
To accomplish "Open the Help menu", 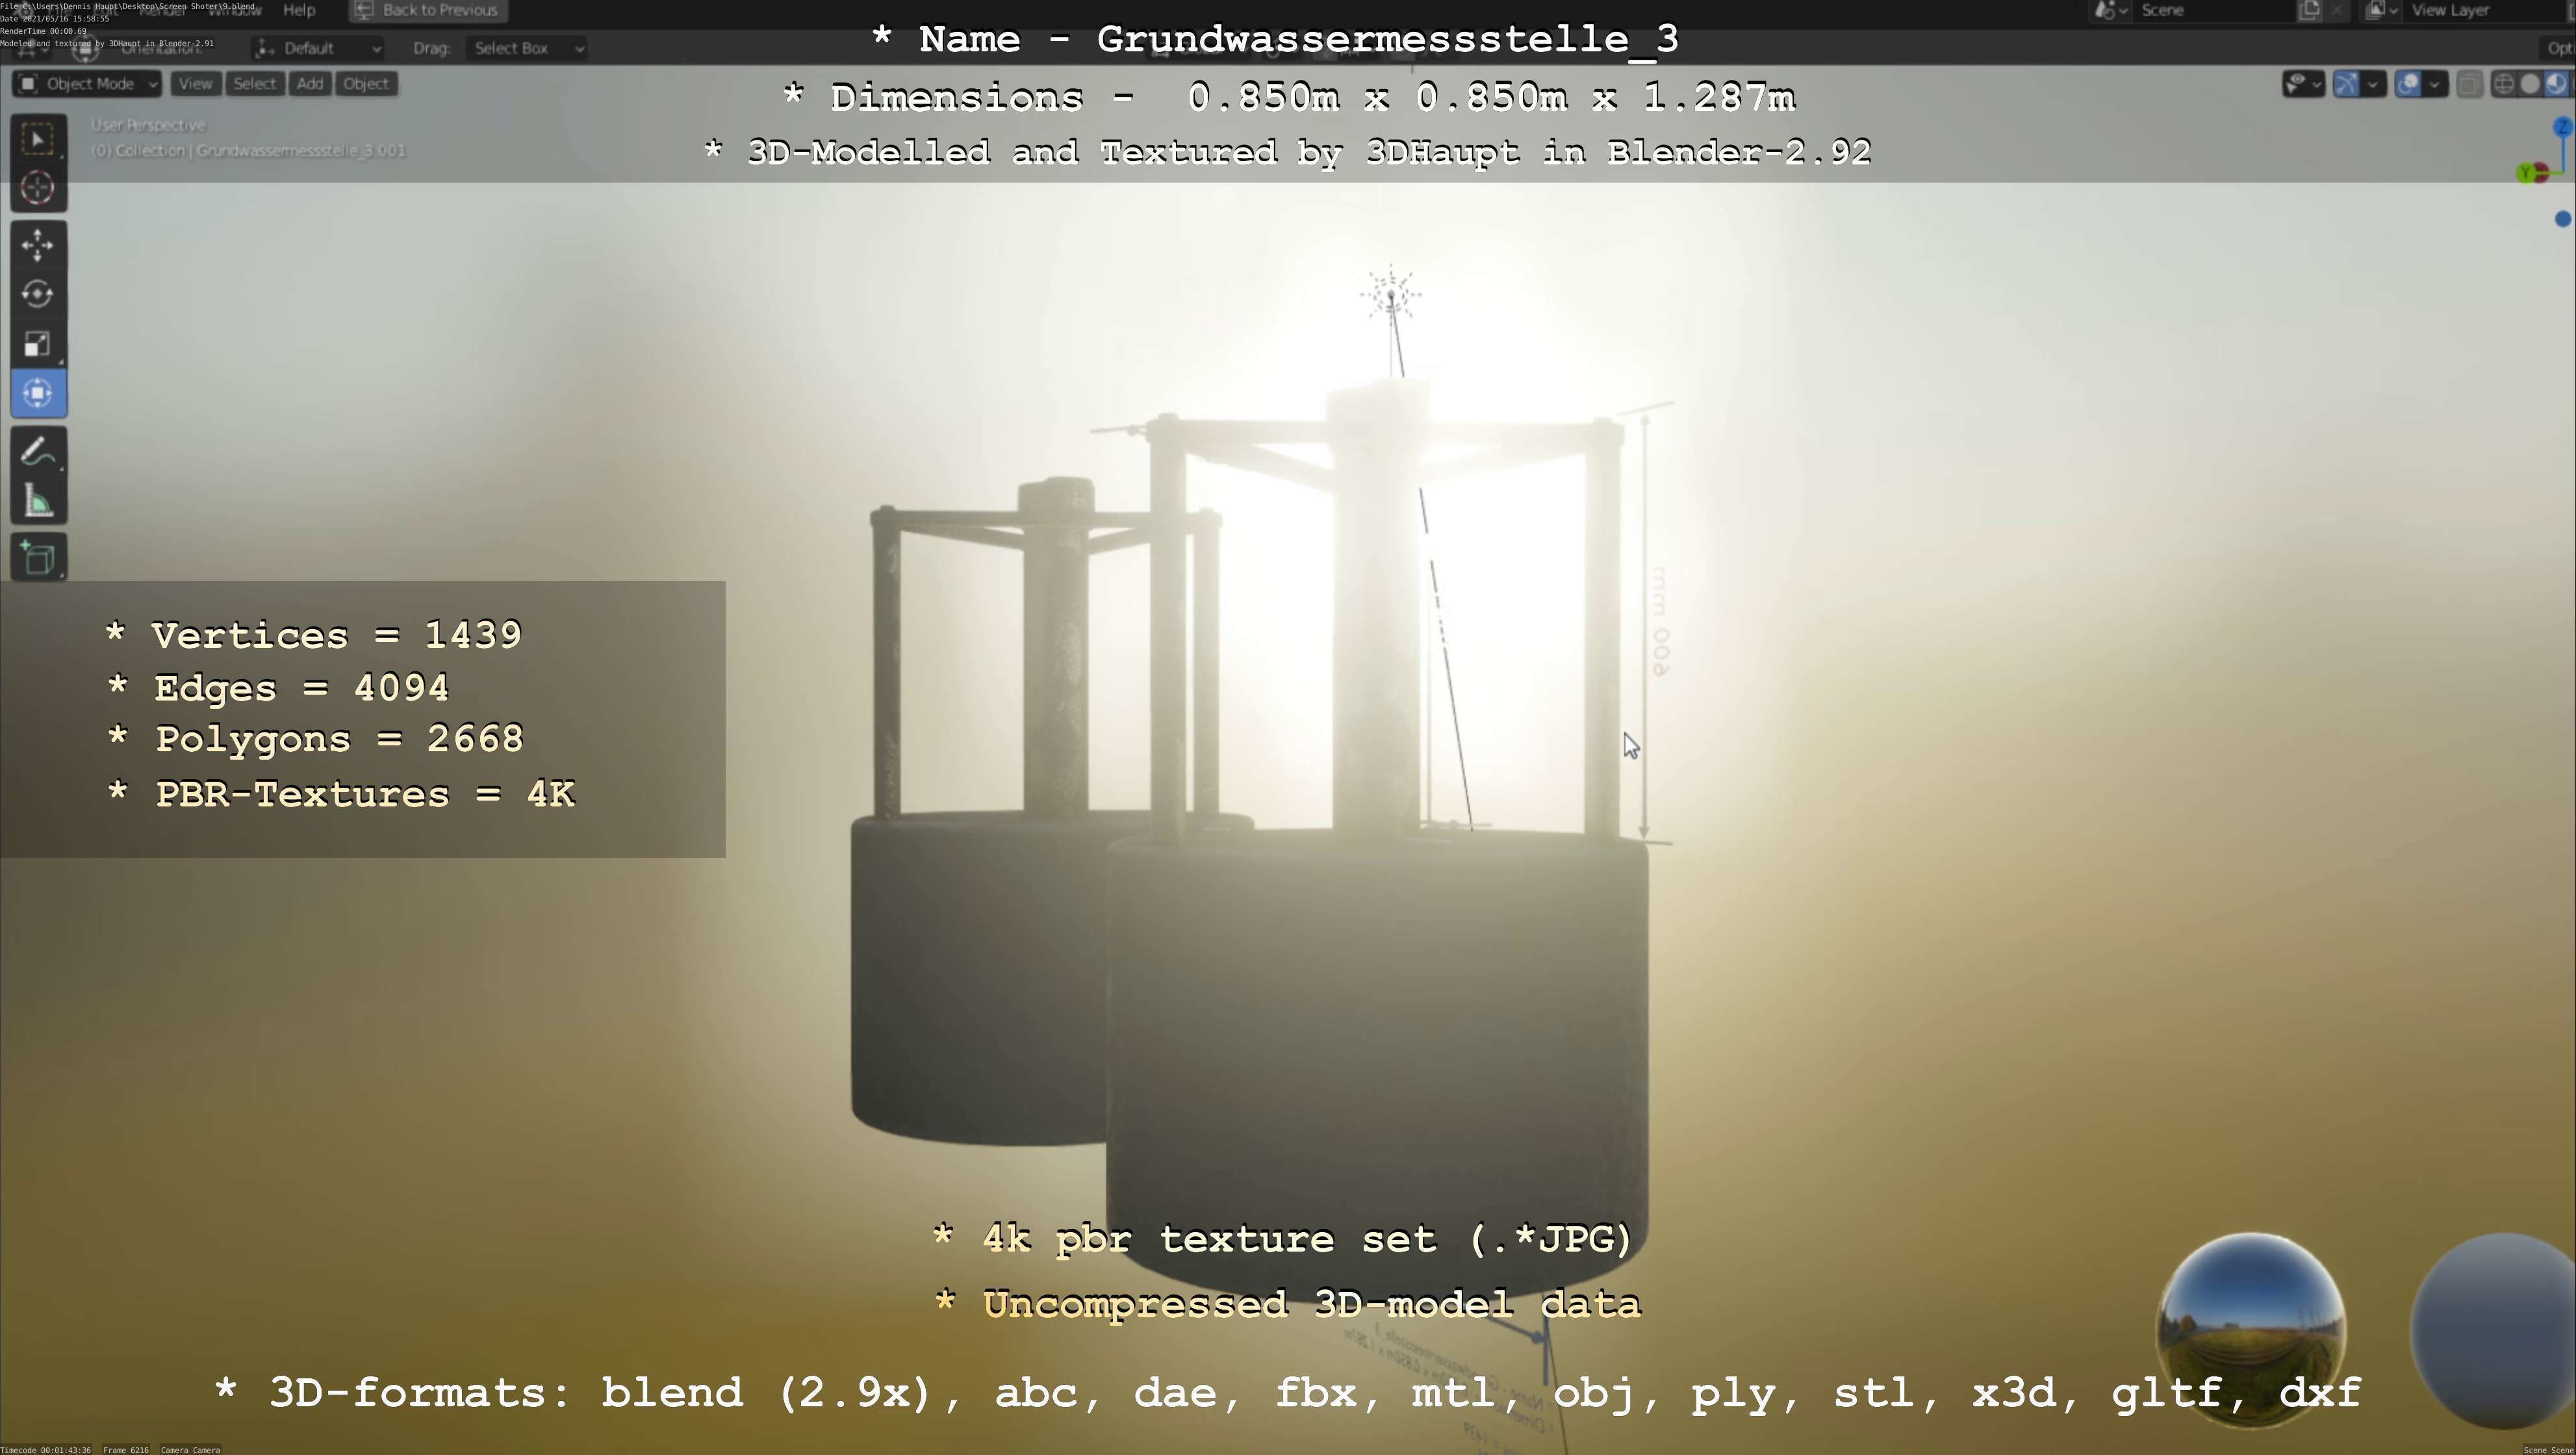I will click(x=299, y=10).
